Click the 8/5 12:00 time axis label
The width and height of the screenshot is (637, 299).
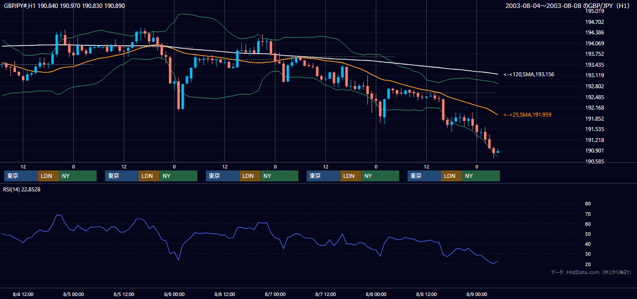pos(124,295)
